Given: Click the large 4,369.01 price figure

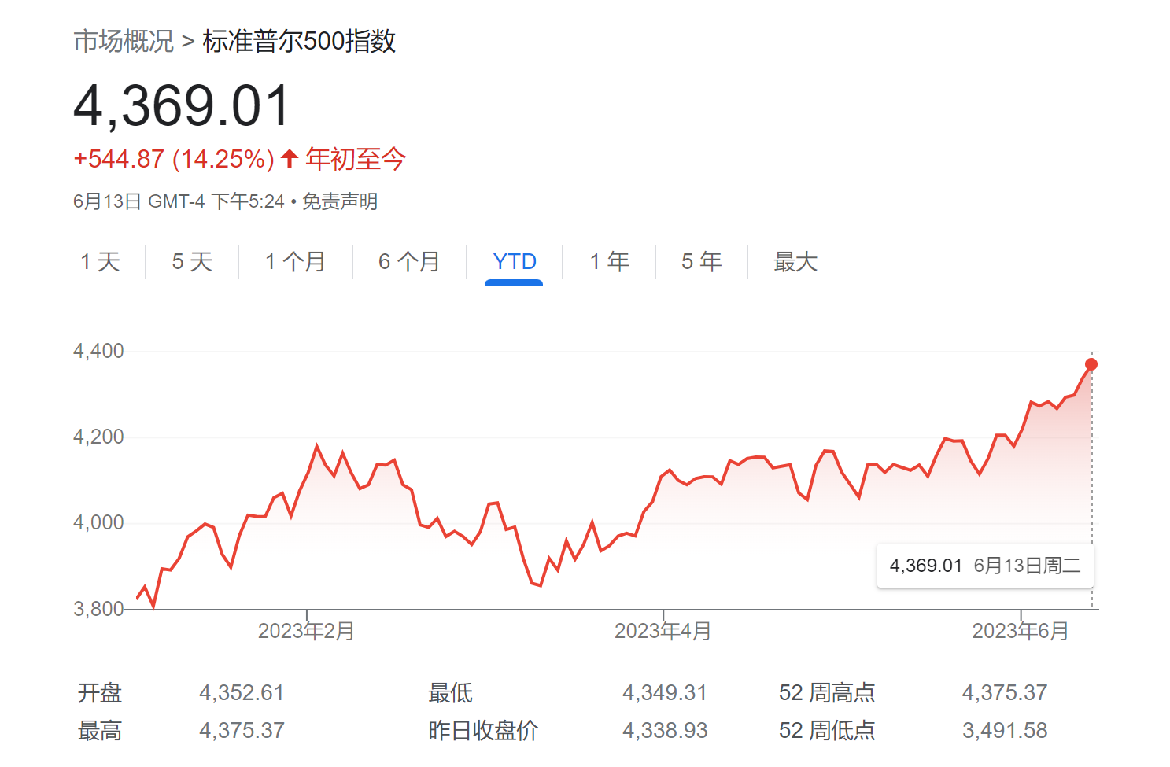Looking at the screenshot, I should point(183,106).
